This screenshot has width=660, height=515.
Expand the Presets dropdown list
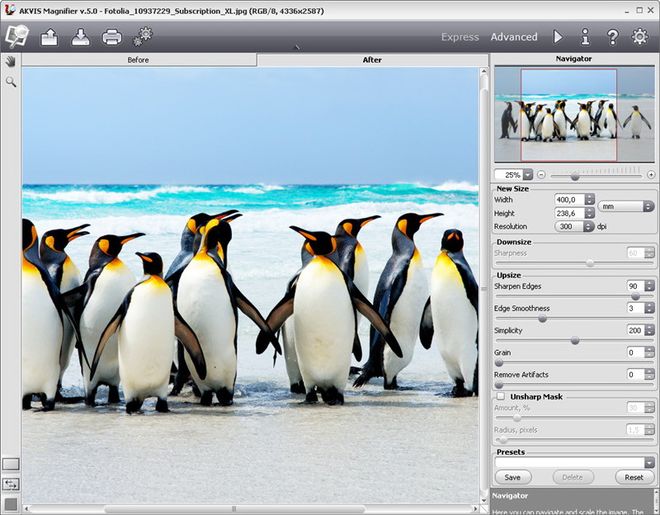pos(649,463)
